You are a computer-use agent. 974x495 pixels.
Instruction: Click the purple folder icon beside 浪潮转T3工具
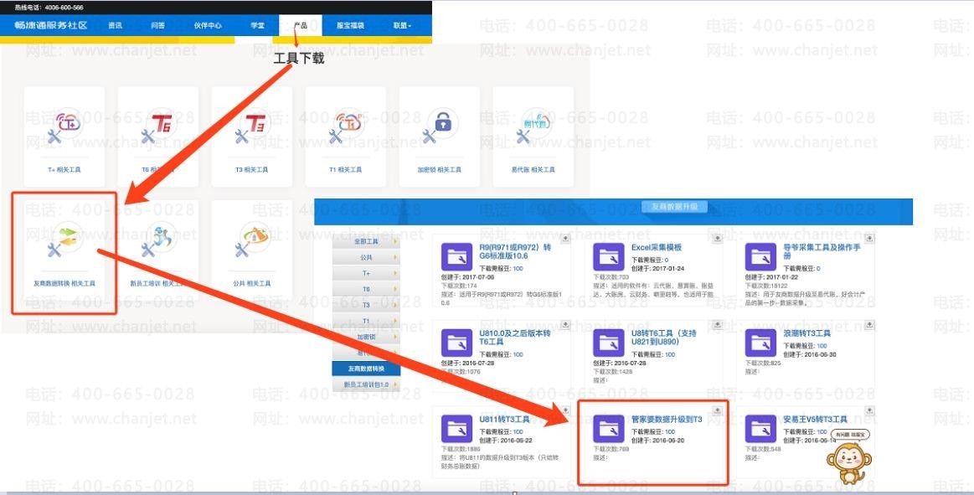point(760,343)
